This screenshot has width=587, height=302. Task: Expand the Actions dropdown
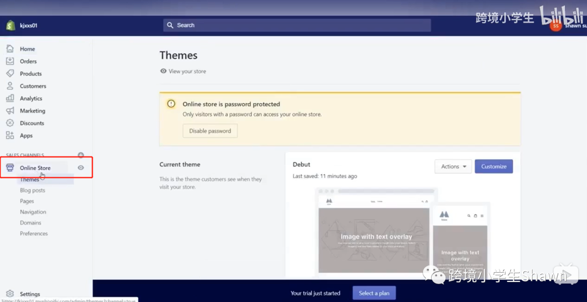[453, 167]
